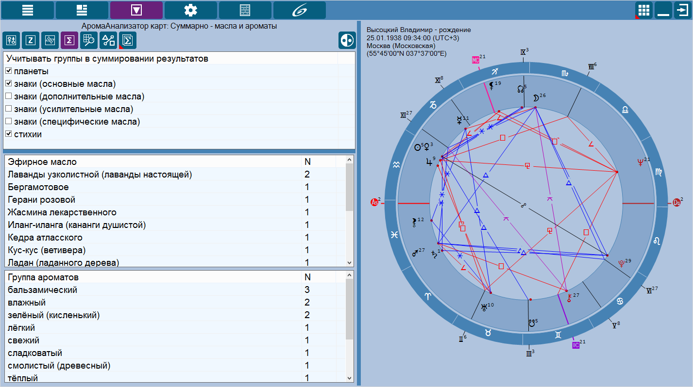
Task: Uncheck the 'планеты' checkbox
Action: pyautogui.click(x=9, y=71)
